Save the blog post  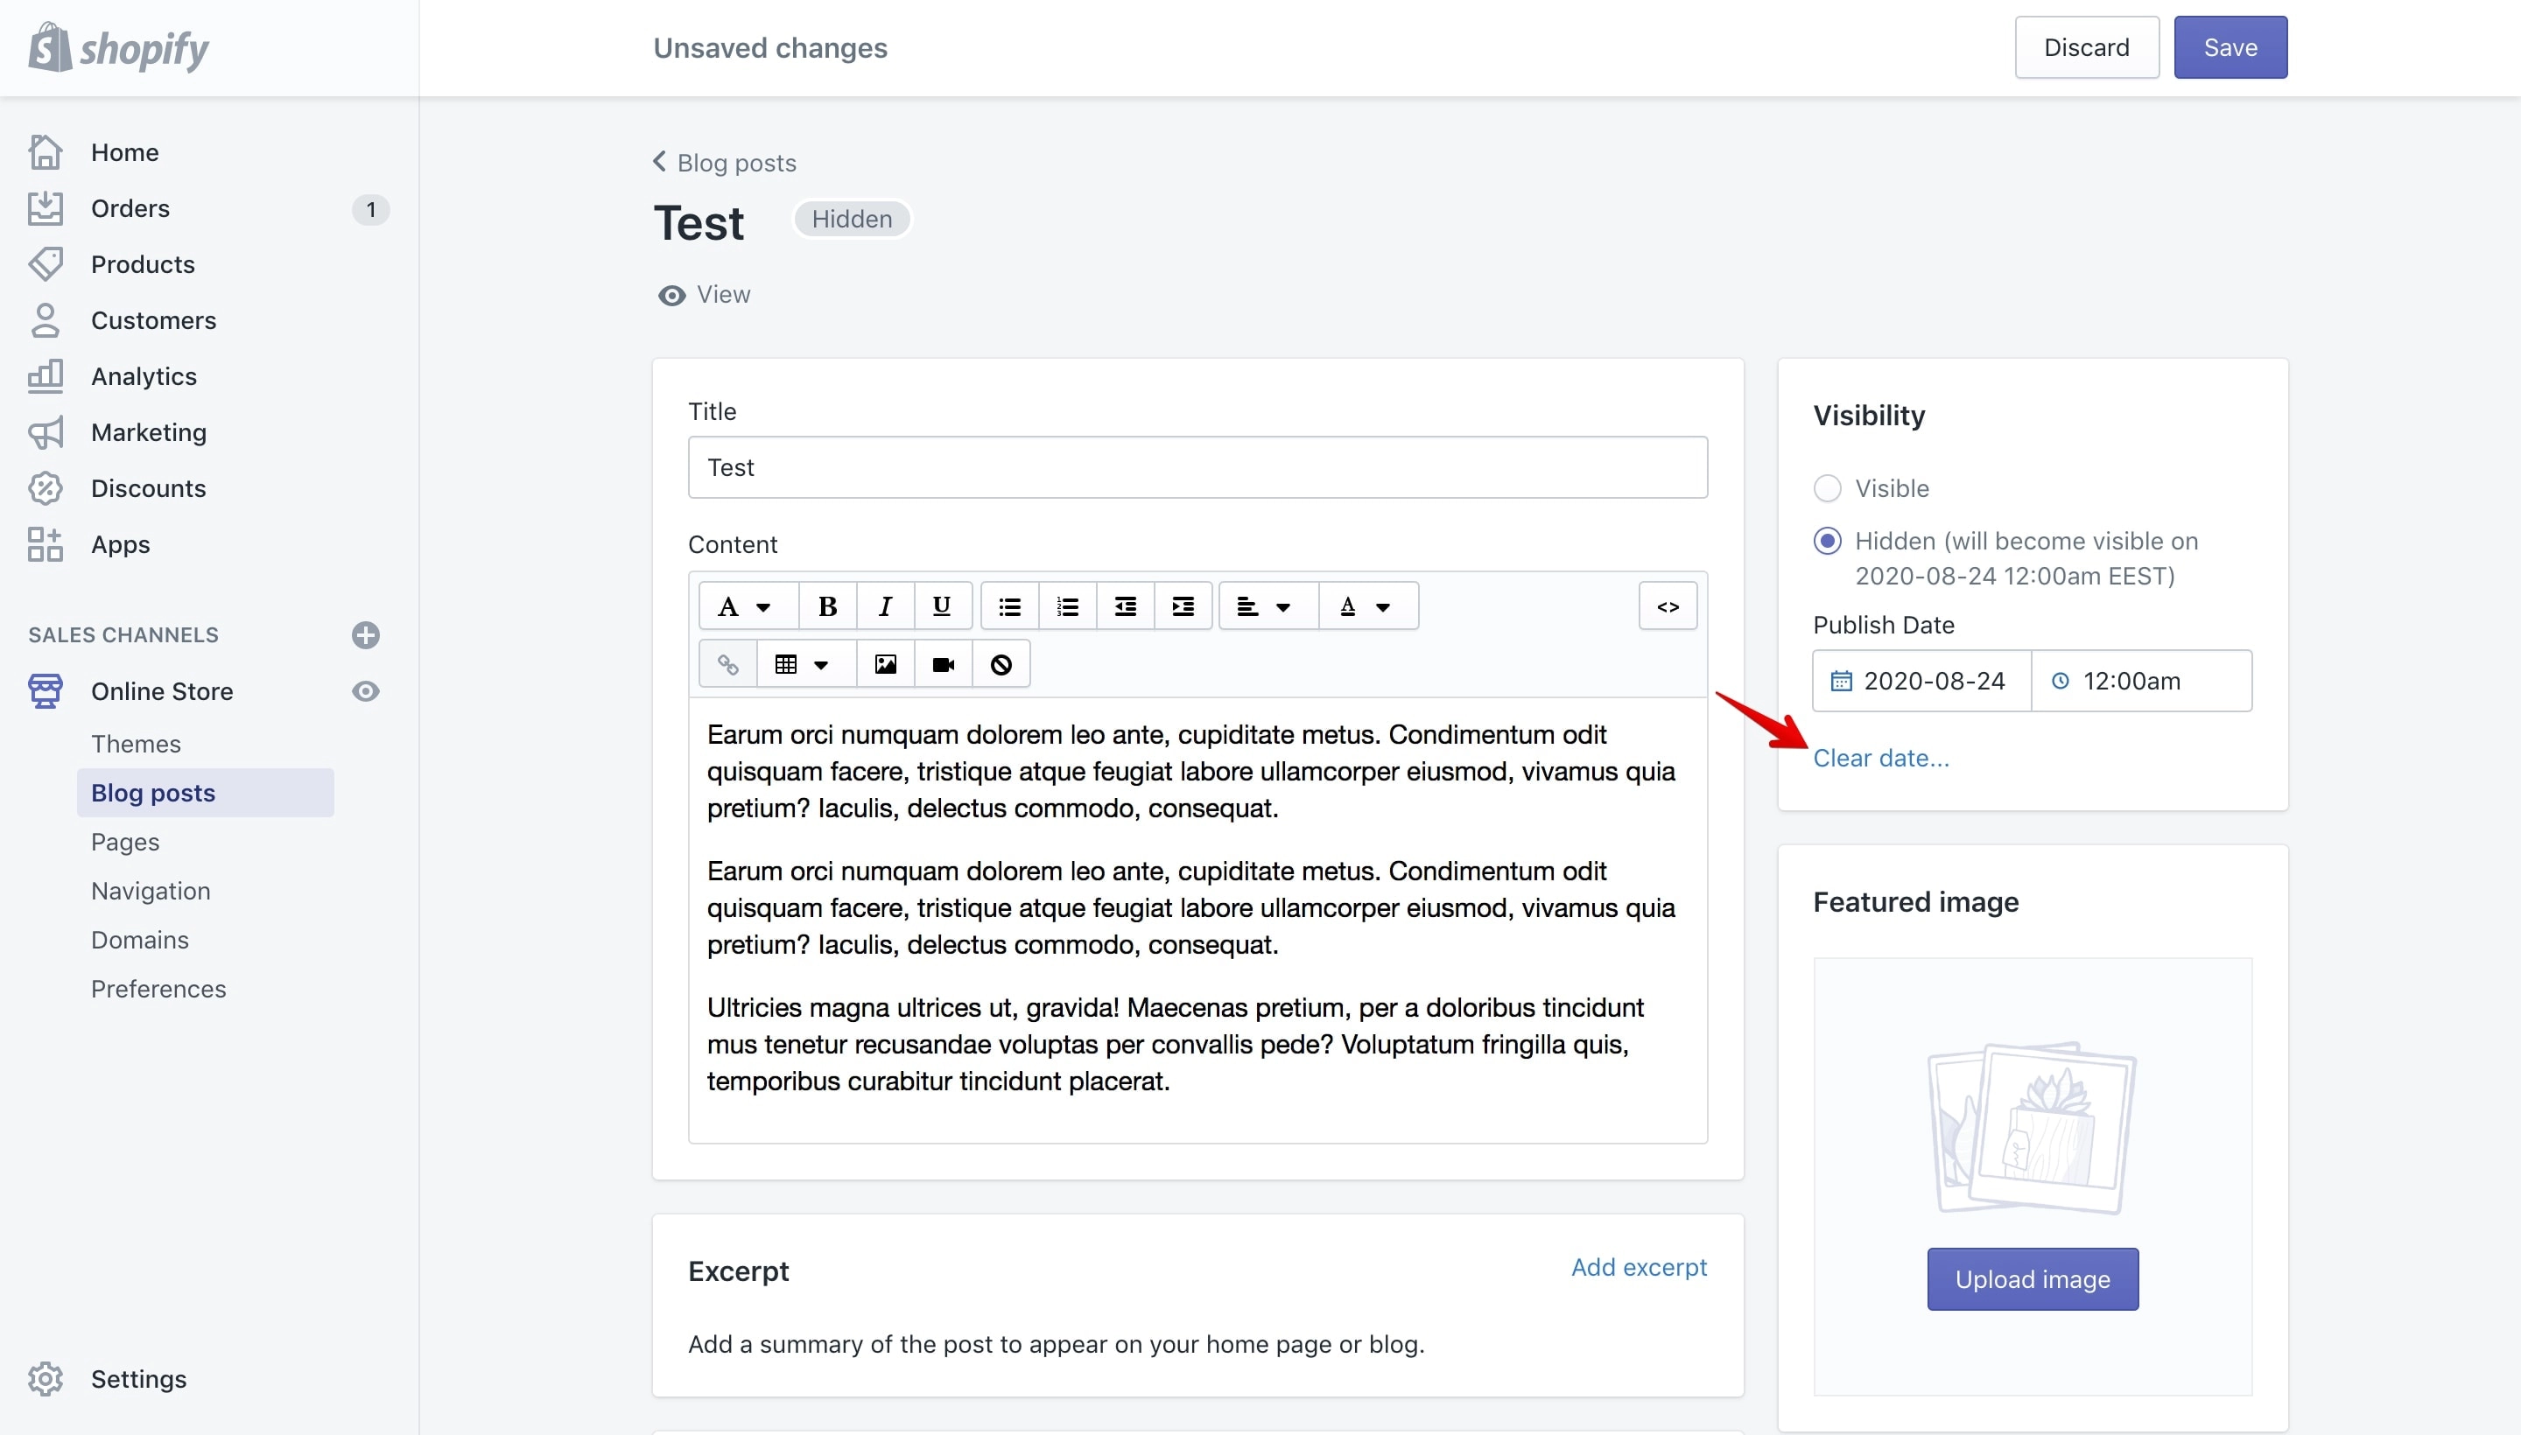pos(2230,47)
